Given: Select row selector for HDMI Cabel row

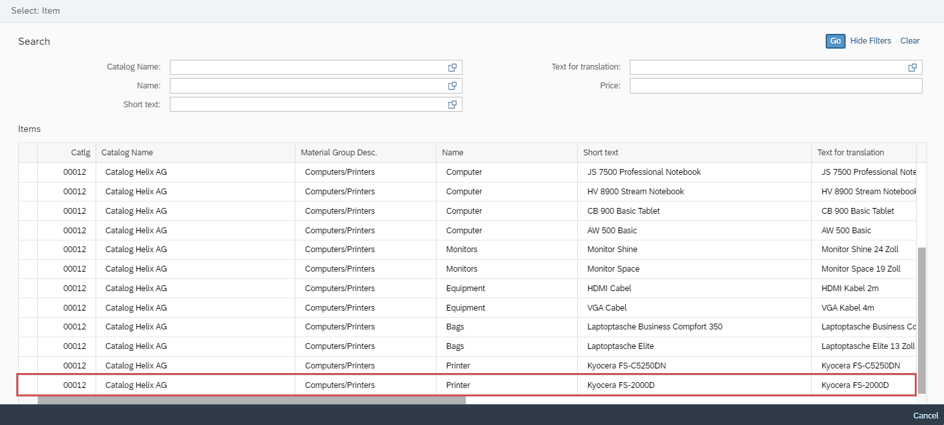Looking at the screenshot, I should click(28, 289).
